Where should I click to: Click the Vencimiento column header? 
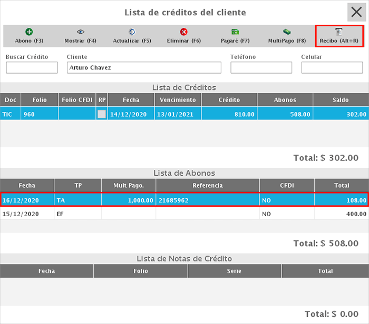coord(178,100)
